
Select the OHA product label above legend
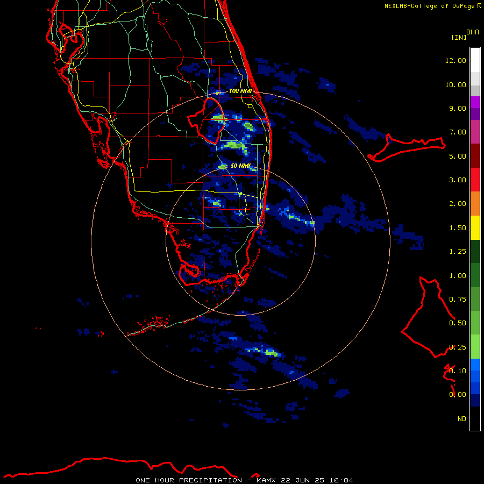(x=473, y=32)
